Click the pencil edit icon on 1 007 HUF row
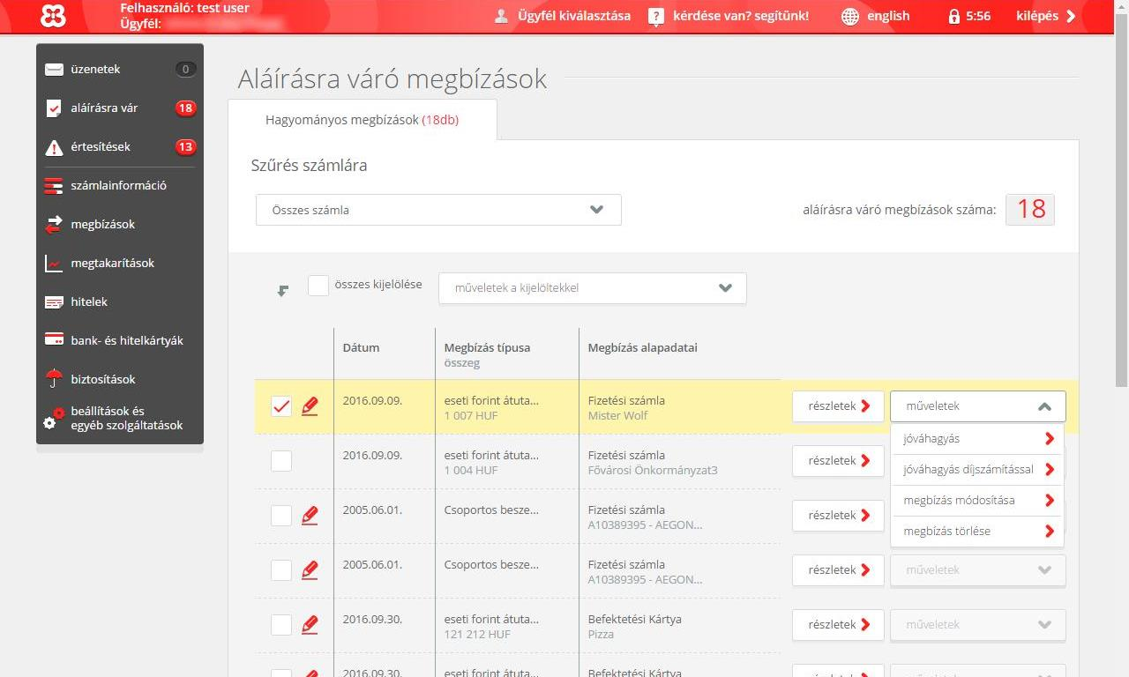The width and height of the screenshot is (1129, 677). pos(310,406)
